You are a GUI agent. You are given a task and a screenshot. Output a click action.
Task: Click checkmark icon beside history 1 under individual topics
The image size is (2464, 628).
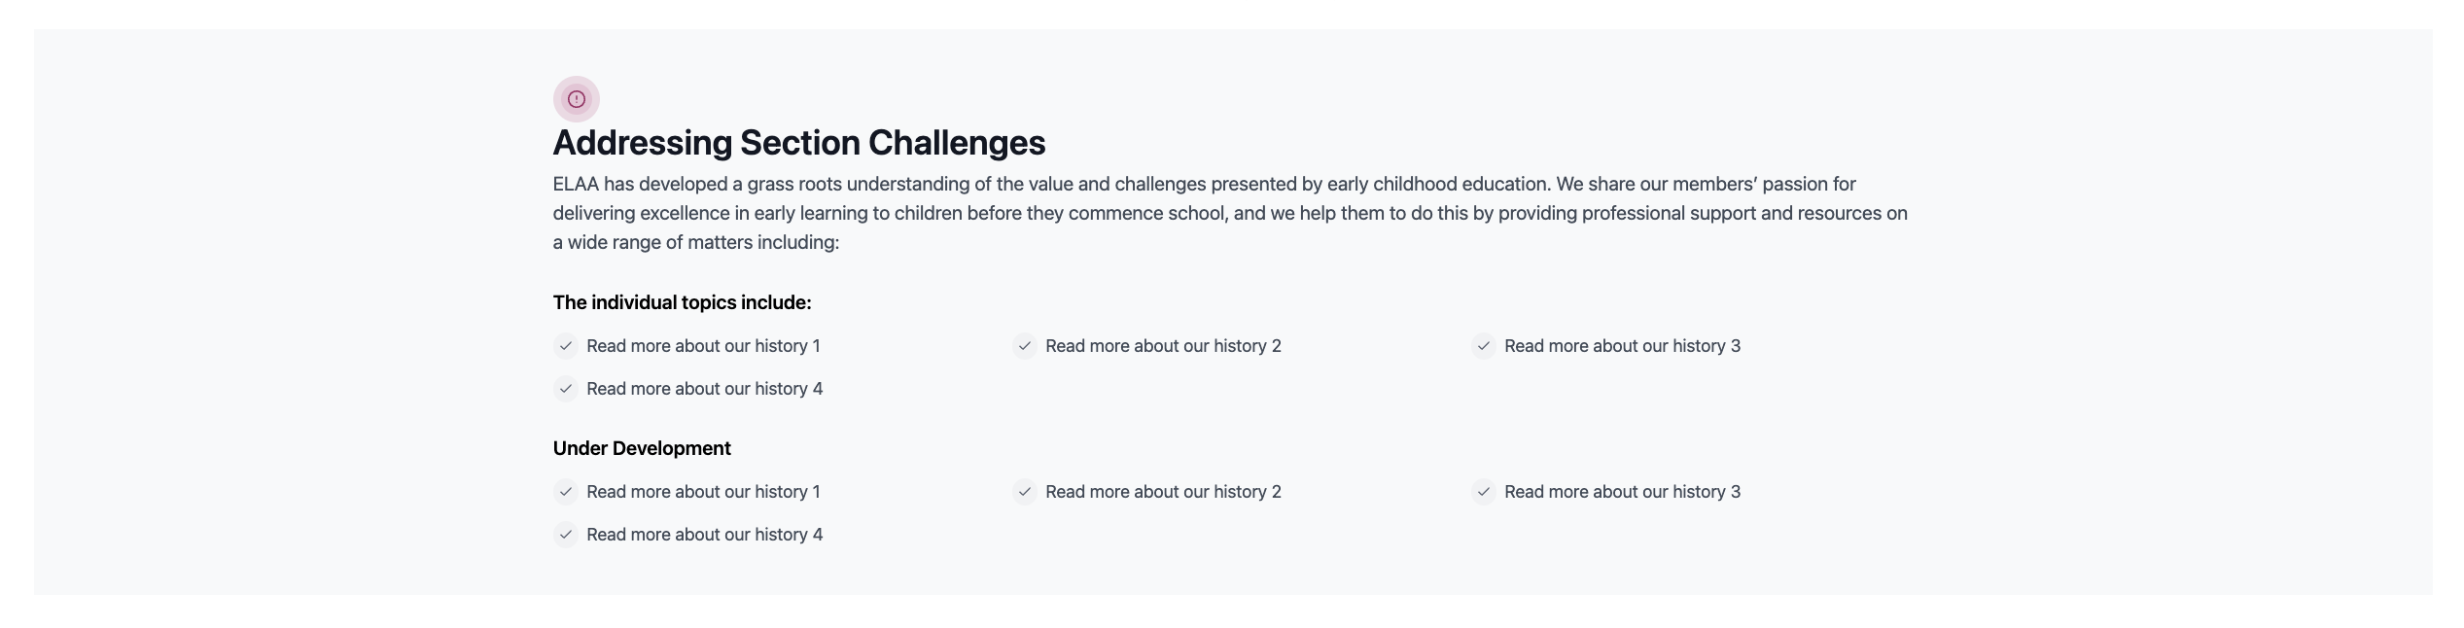tap(566, 346)
